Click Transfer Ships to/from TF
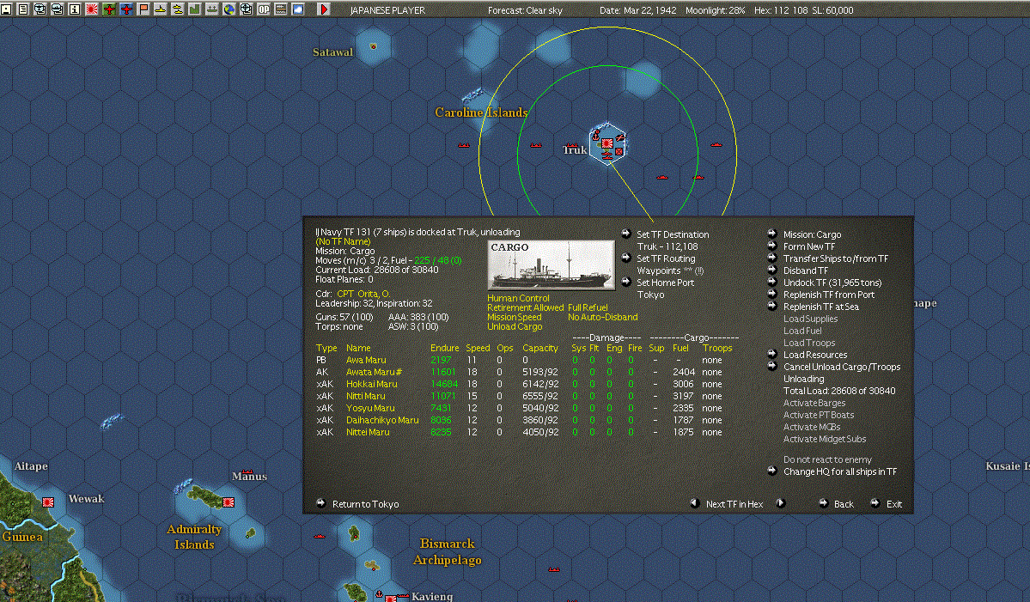Viewport: 1030px width, 602px height. (835, 258)
